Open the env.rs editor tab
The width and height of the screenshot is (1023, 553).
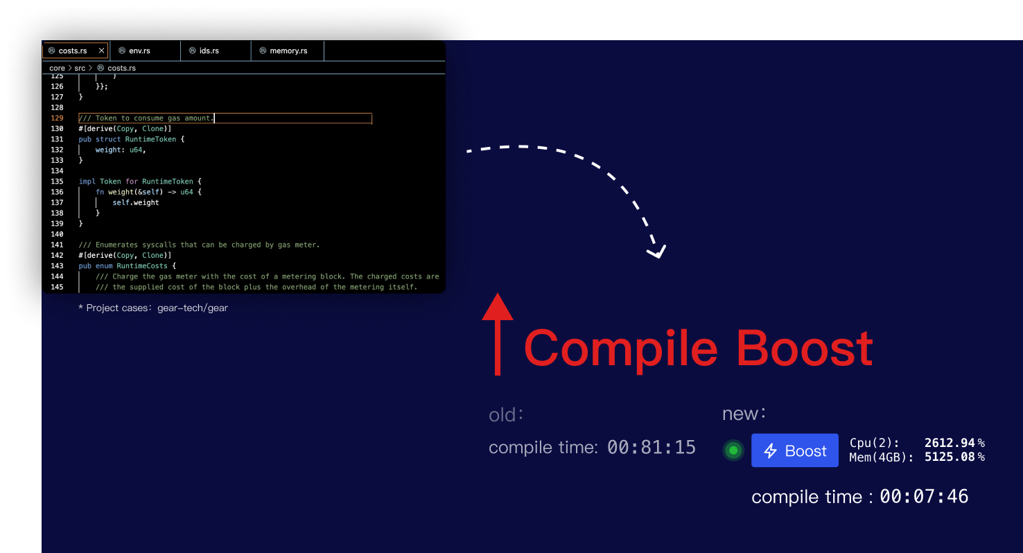click(x=145, y=51)
